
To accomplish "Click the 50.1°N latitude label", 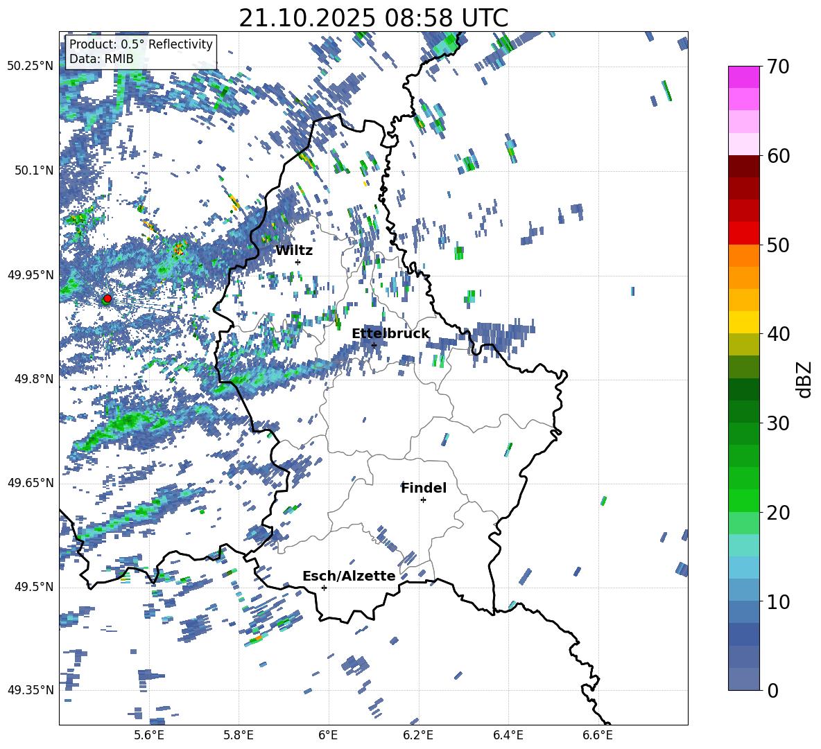I will [x=33, y=170].
